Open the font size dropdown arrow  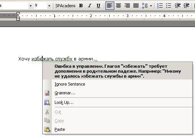tap(49, 6)
